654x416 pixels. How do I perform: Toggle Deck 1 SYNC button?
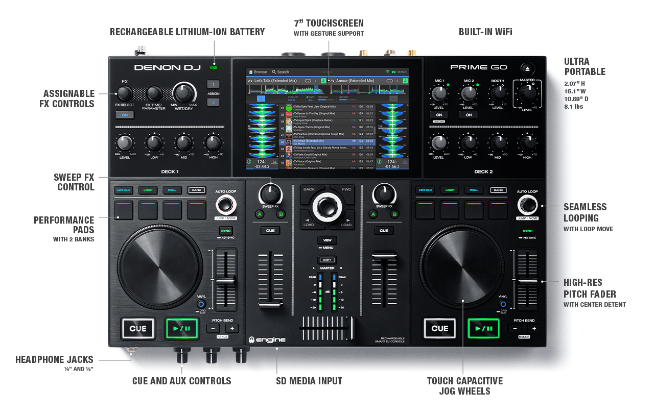click(225, 231)
